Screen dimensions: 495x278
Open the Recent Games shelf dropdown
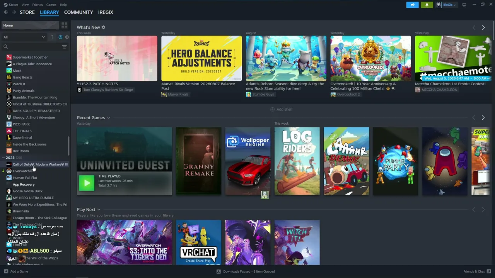click(x=109, y=118)
